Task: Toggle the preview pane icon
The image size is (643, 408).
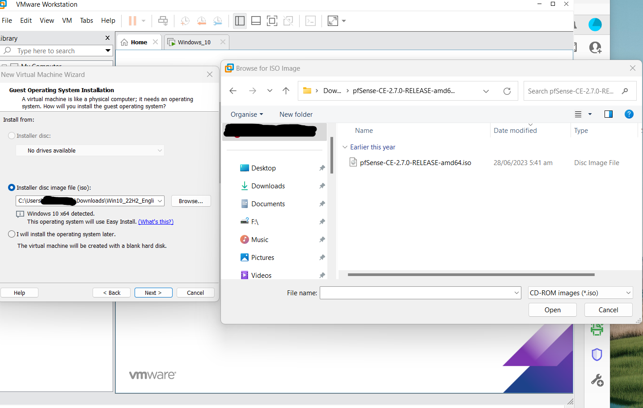Action: [608, 114]
